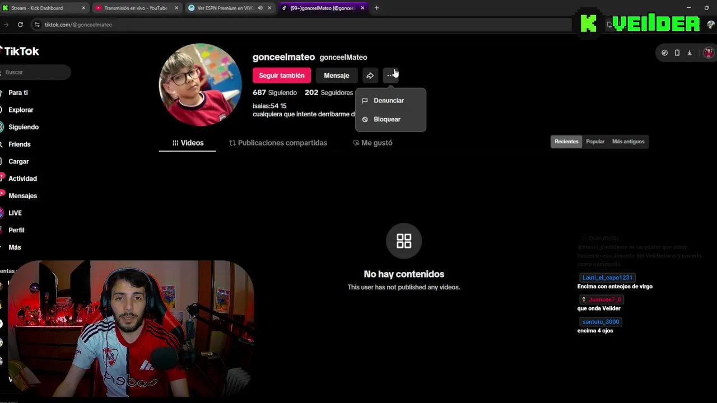
Task: Click the browser profile avatar icon
Action: (x=711, y=25)
